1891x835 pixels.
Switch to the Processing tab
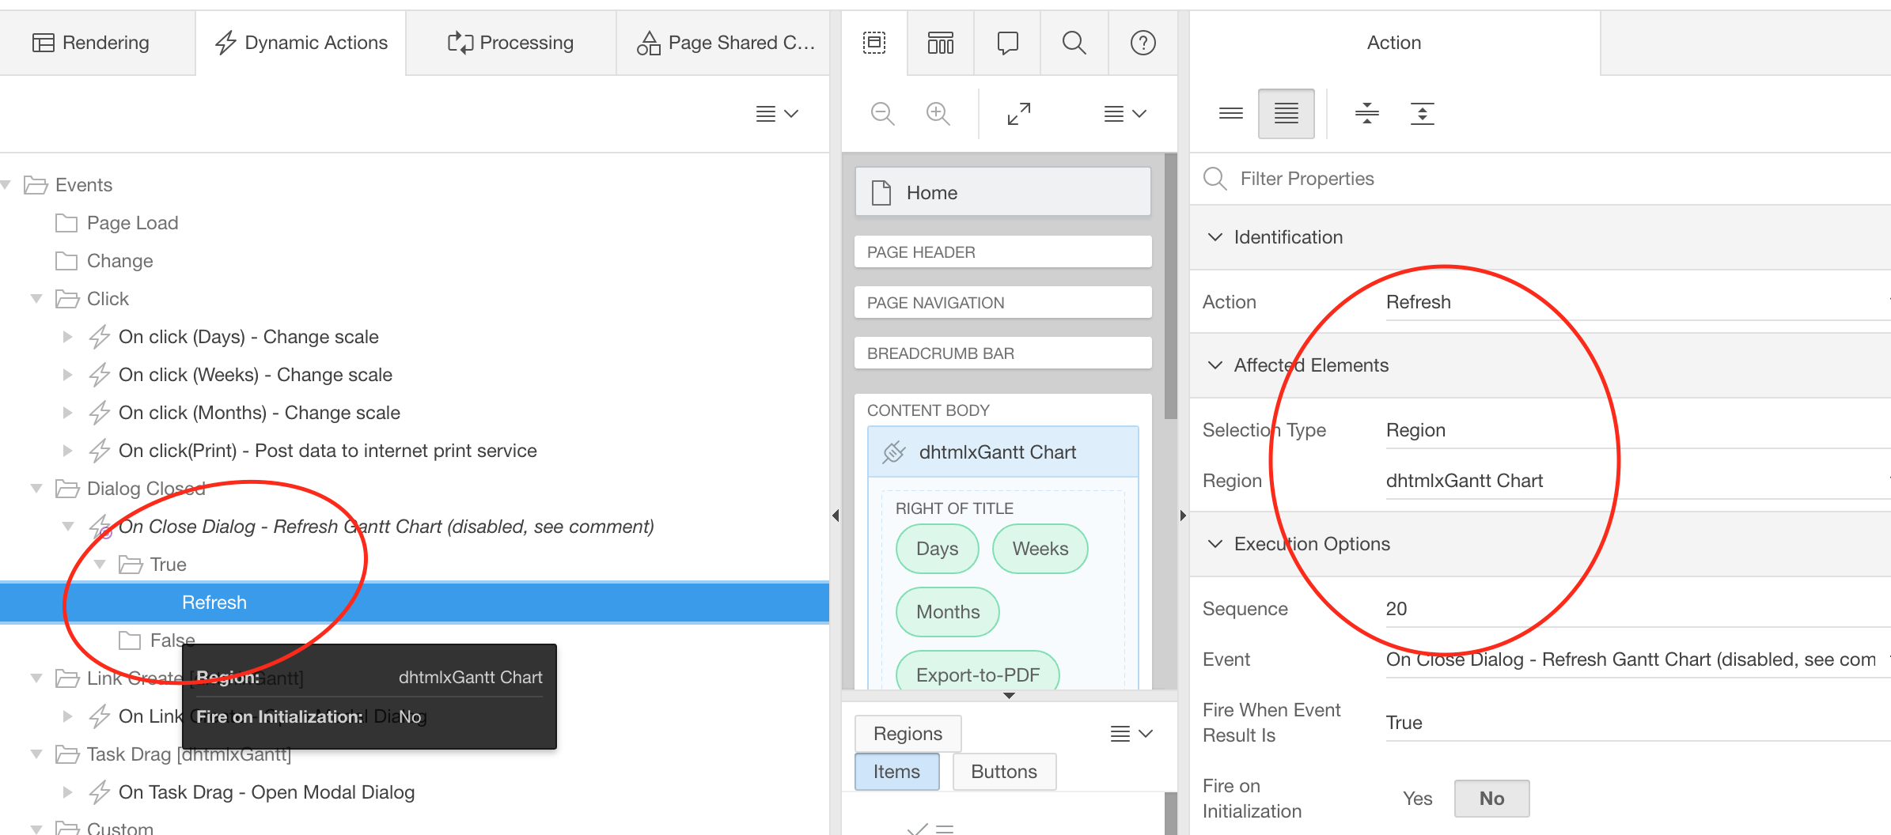click(510, 42)
